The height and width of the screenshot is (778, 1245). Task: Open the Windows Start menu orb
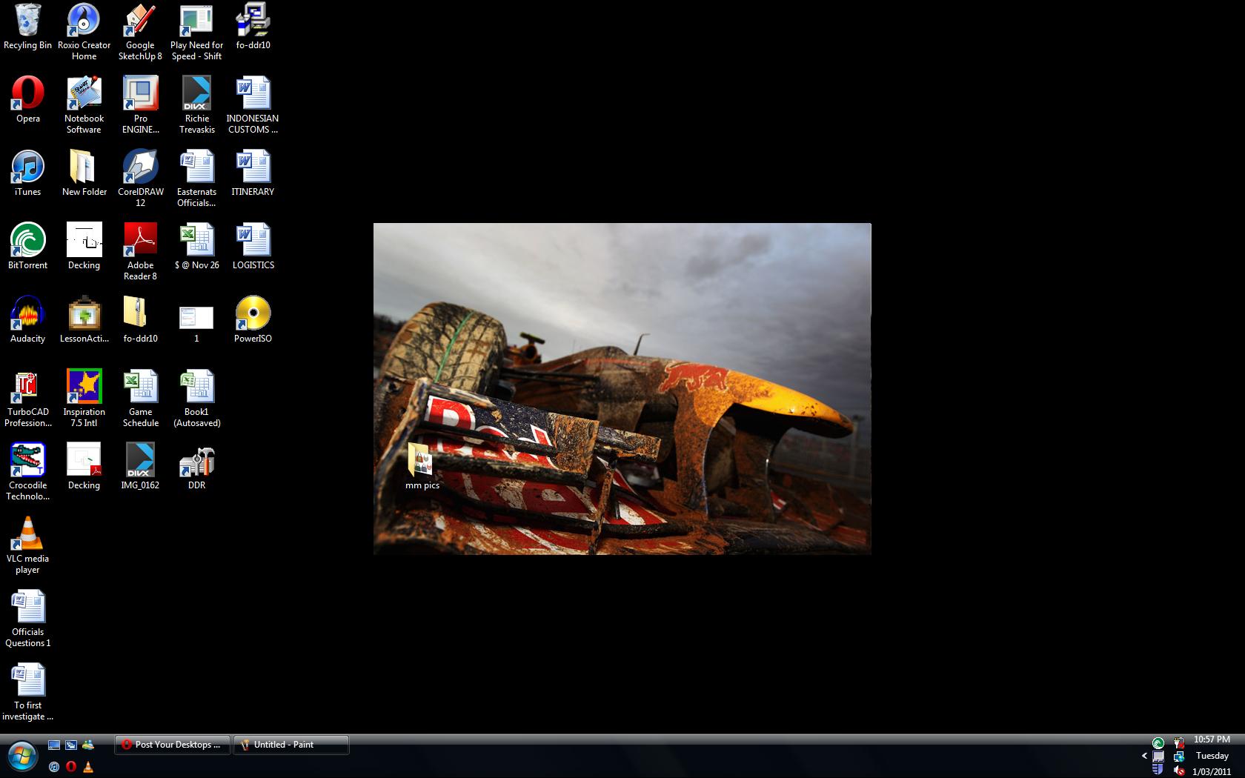pos(21,757)
